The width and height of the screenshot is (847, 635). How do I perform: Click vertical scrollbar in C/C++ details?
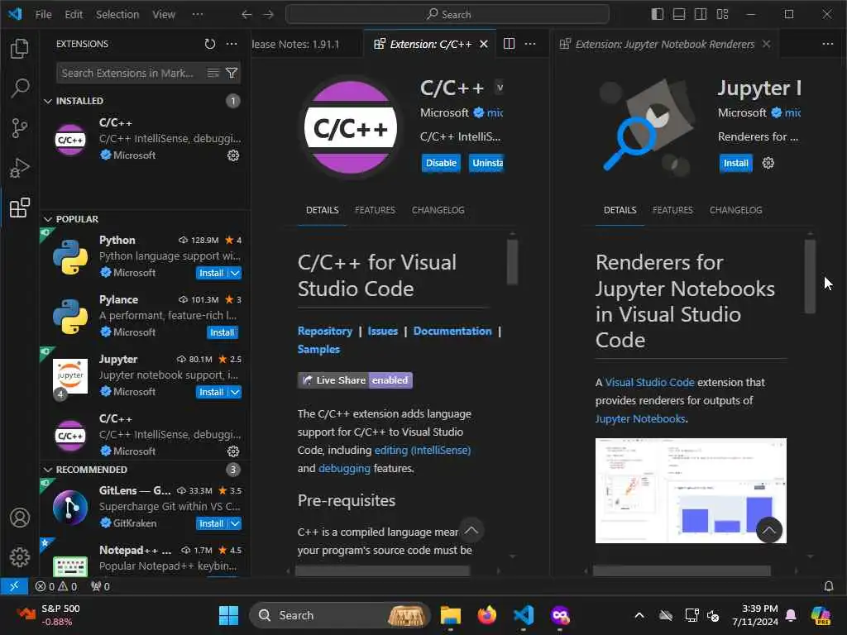[x=512, y=262]
